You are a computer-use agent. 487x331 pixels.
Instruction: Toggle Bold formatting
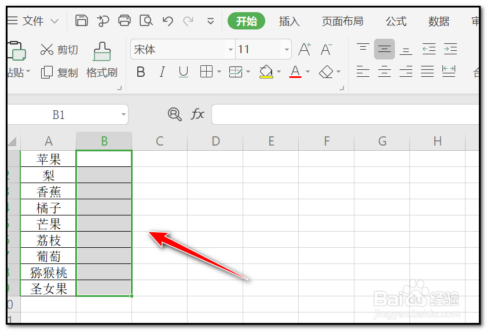pos(141,72)
